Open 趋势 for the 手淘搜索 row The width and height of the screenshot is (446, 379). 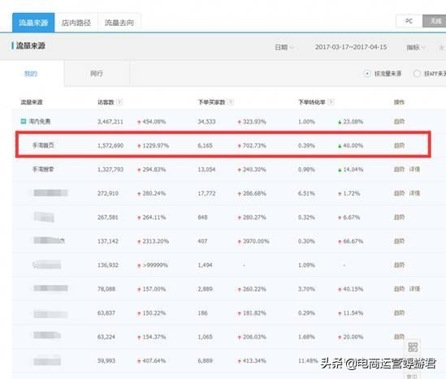click(x=399, y=170)
